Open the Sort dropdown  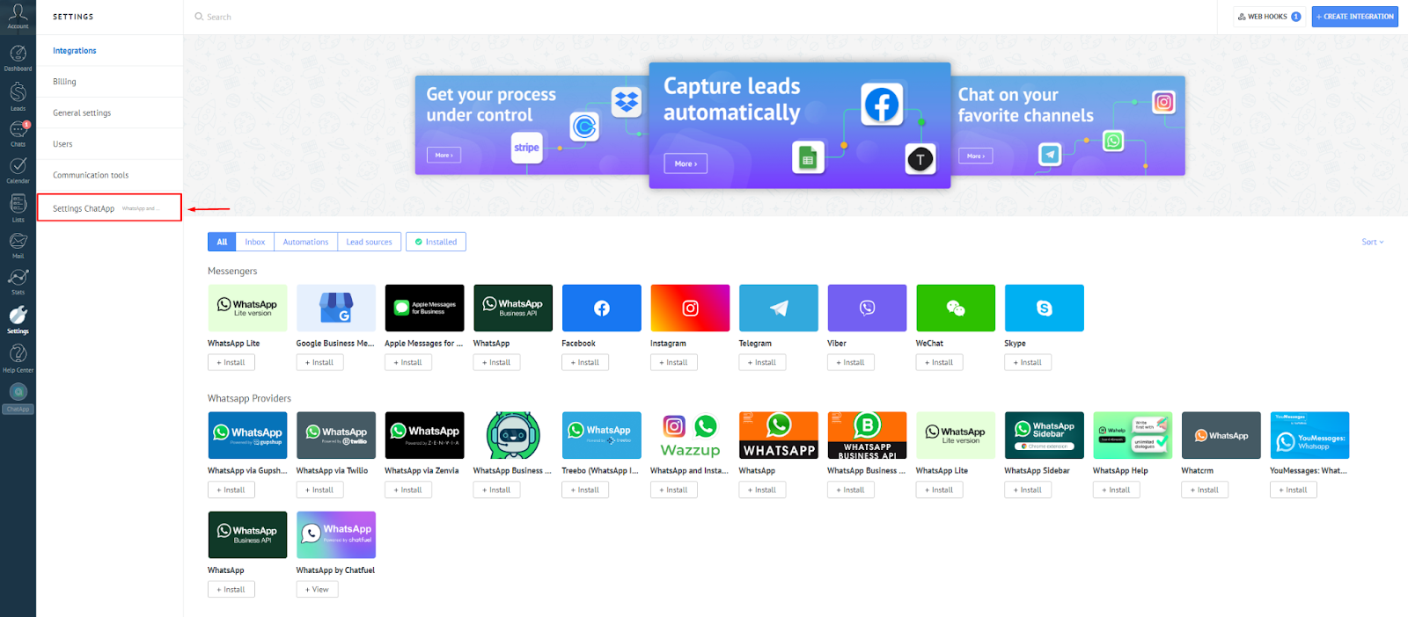(1373, 242)
